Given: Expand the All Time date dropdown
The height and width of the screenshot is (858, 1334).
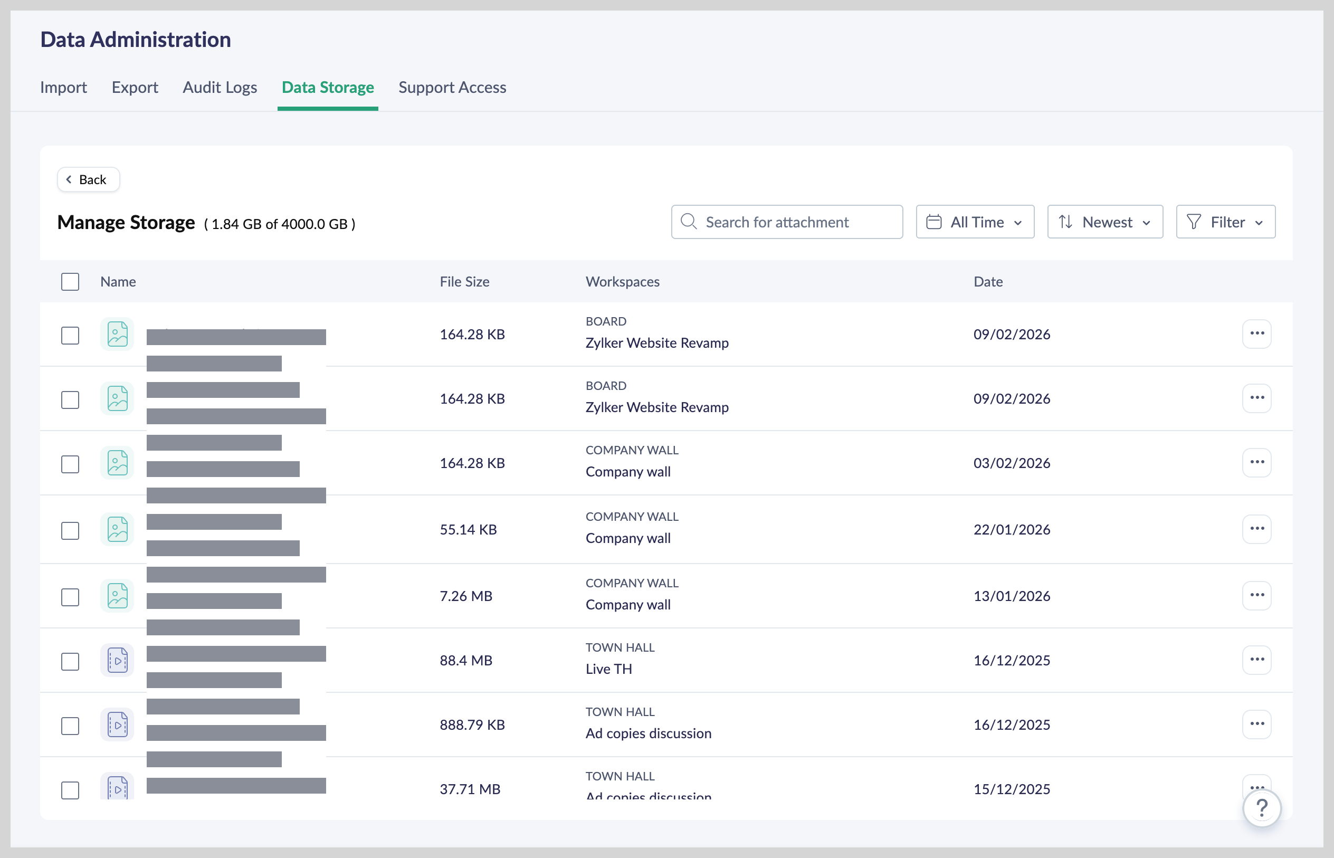Looking at the screenshot, I should coord(975,222).
